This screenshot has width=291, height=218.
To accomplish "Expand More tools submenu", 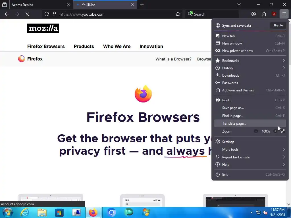I will pyautogui.click(x=250, y=149).
